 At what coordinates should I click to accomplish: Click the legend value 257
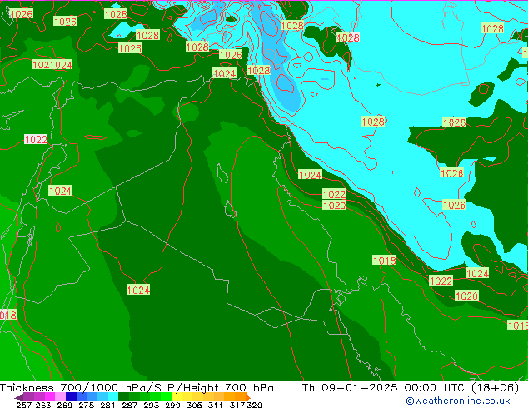(24, 405)
